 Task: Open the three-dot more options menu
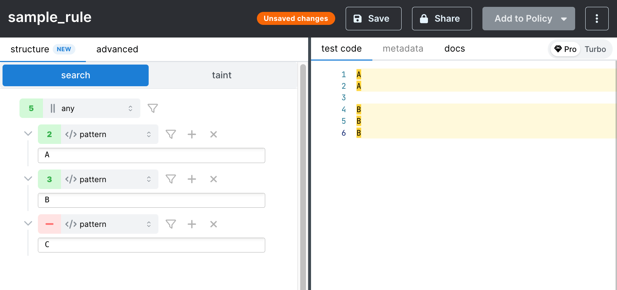(x=597, y=18)
